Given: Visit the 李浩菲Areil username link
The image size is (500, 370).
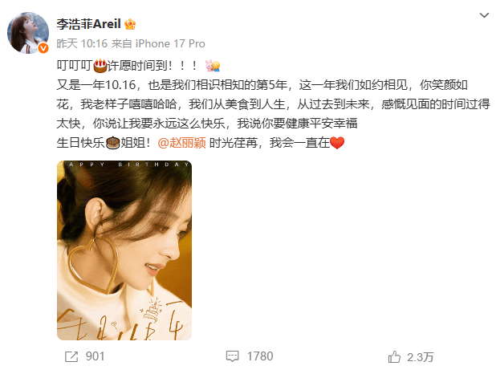Looking at the screenshot, I should (88, 24).
